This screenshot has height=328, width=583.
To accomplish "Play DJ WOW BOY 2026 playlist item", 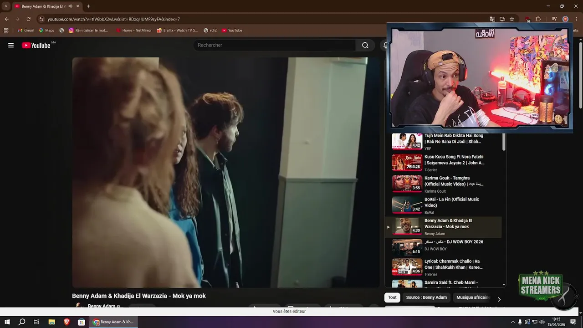I will [x=443, y=246].
